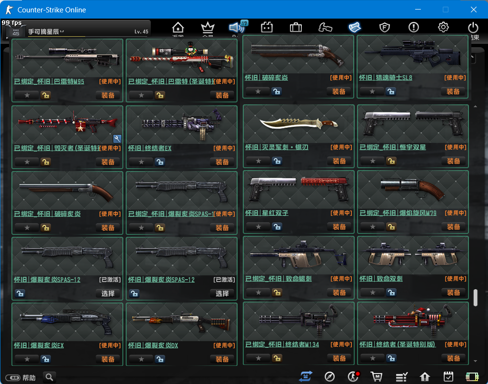
Task: Click the power exit icon
Action: coord(473,28)
